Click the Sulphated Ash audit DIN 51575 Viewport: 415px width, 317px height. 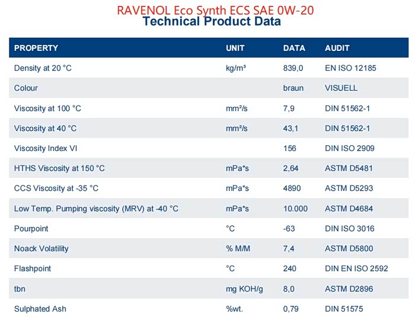343,309
